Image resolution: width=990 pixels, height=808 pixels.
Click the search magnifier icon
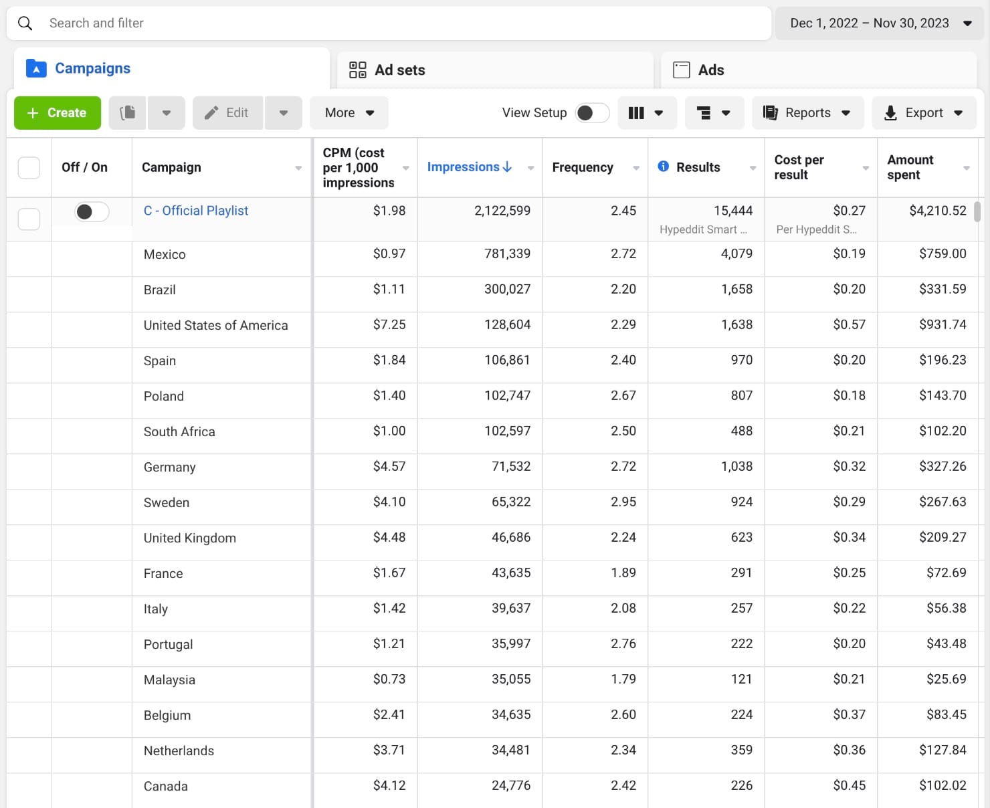point(25,23)
